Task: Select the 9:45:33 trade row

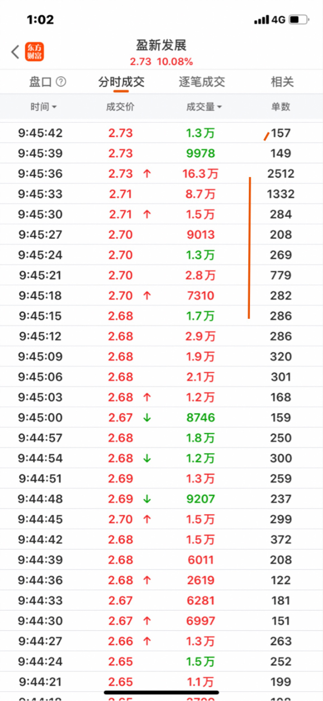Action: [x=161, y=194]
